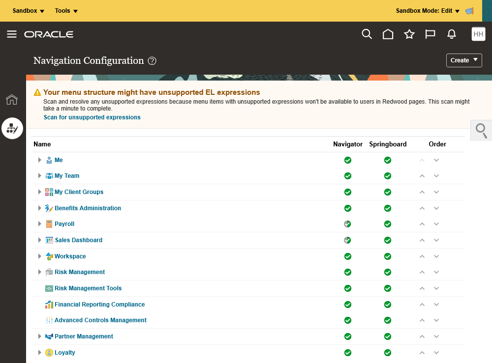This screenshot has height=363, width=492.
Task: Move Risk Management up in order
Action: pos(422,272)
